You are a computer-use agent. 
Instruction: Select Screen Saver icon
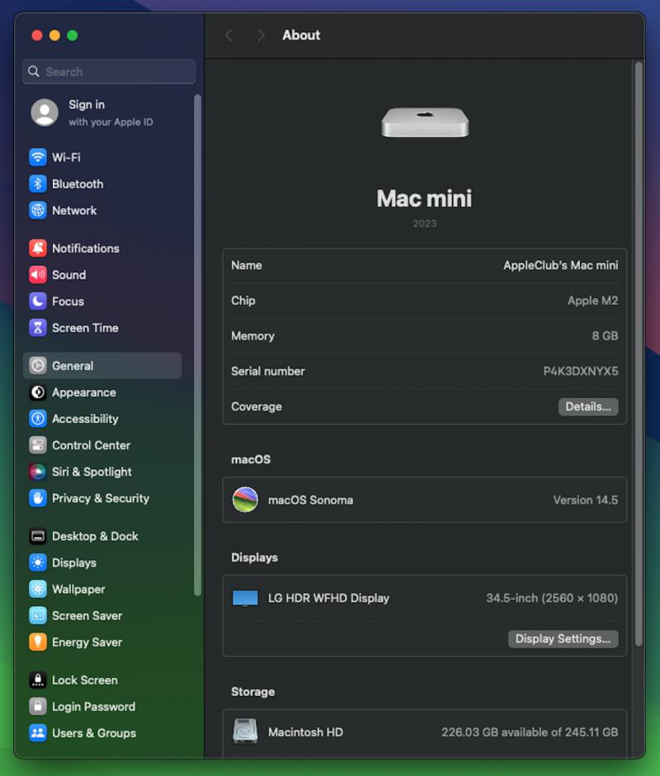tap(38, 616)
